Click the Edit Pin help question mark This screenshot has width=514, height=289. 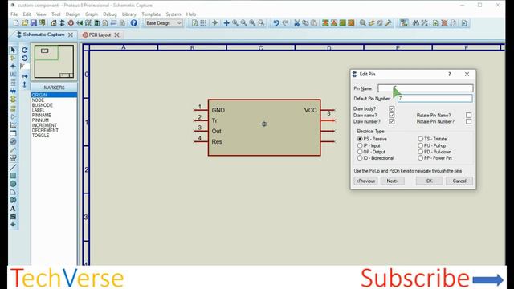tap(450, 75)
